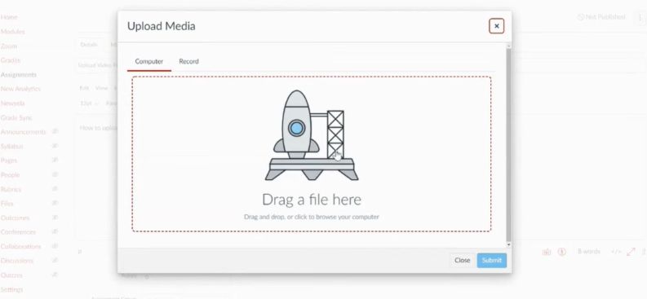Image resolution: width=647 pixels, height=299 pixels.
Task: Toggle fullscreen editor icon
Action: [x=631, y=252]
